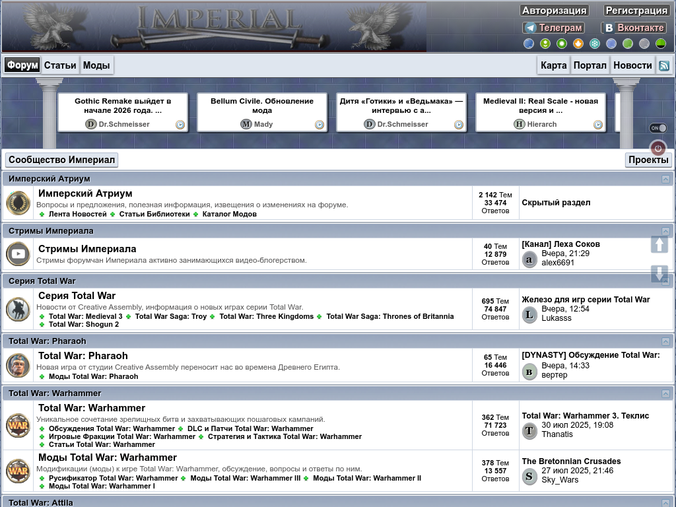676x507 pixels.
Task: Click the Авторизация button
Action: (554, 11)
